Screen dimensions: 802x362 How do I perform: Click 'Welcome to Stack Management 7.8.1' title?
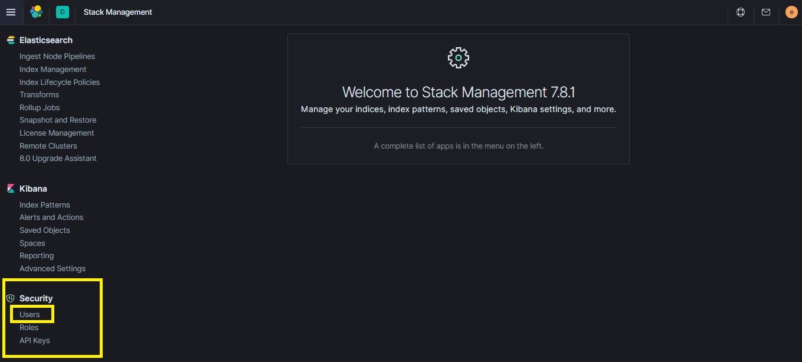tap(459, 93)
